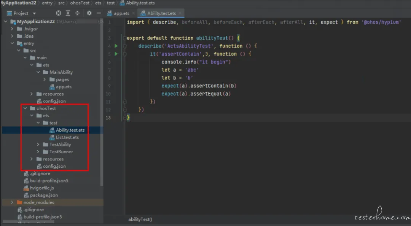Run the assertContain test gutter arrow
This screenshot has width=411, height=226.
pos(116,54)
